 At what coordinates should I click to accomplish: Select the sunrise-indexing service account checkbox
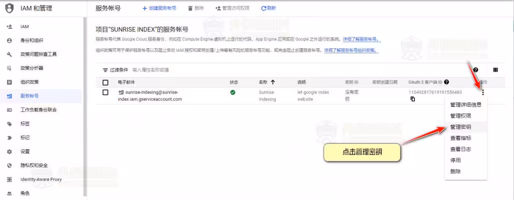pos(105,93)
